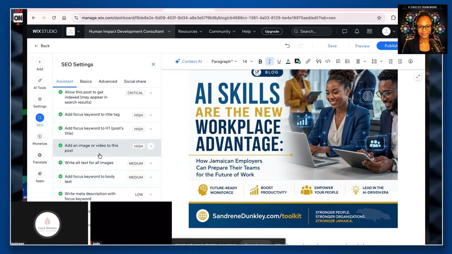Increase the paragraph indent
Image resolution: width=452 pixels, height=254 pixels.
point(400,61)
